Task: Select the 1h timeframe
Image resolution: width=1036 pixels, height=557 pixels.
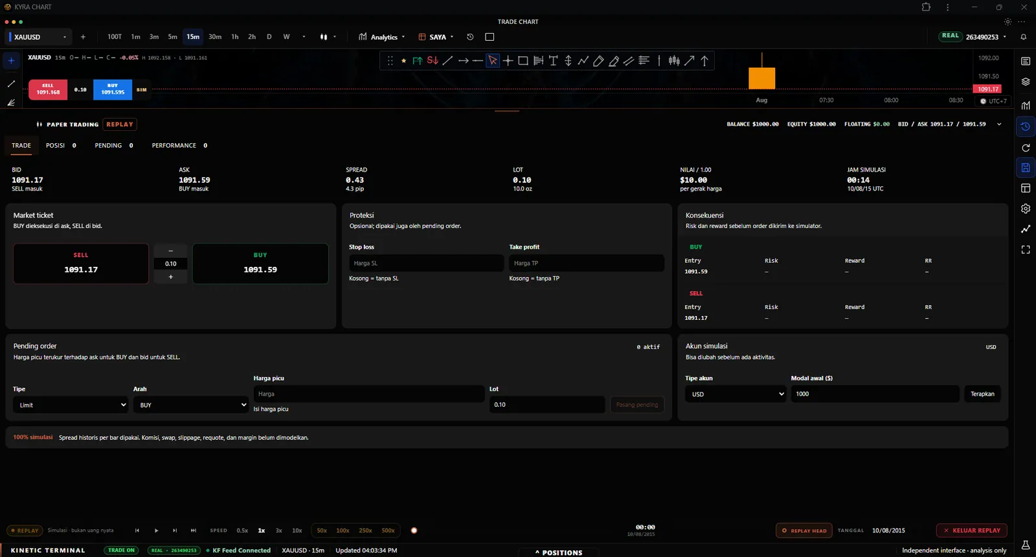Action: click(x=235, y=37)
